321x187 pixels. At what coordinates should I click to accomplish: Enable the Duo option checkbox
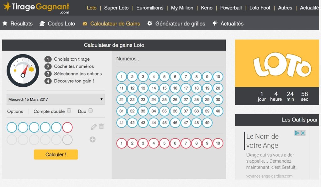point(91,111)
